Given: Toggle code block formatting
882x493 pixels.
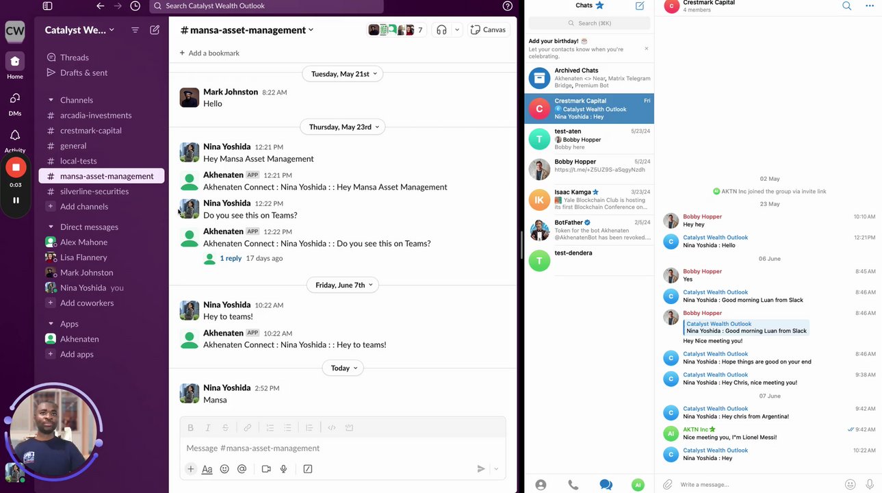Looking at the screenshot, I should coord(349,428).
